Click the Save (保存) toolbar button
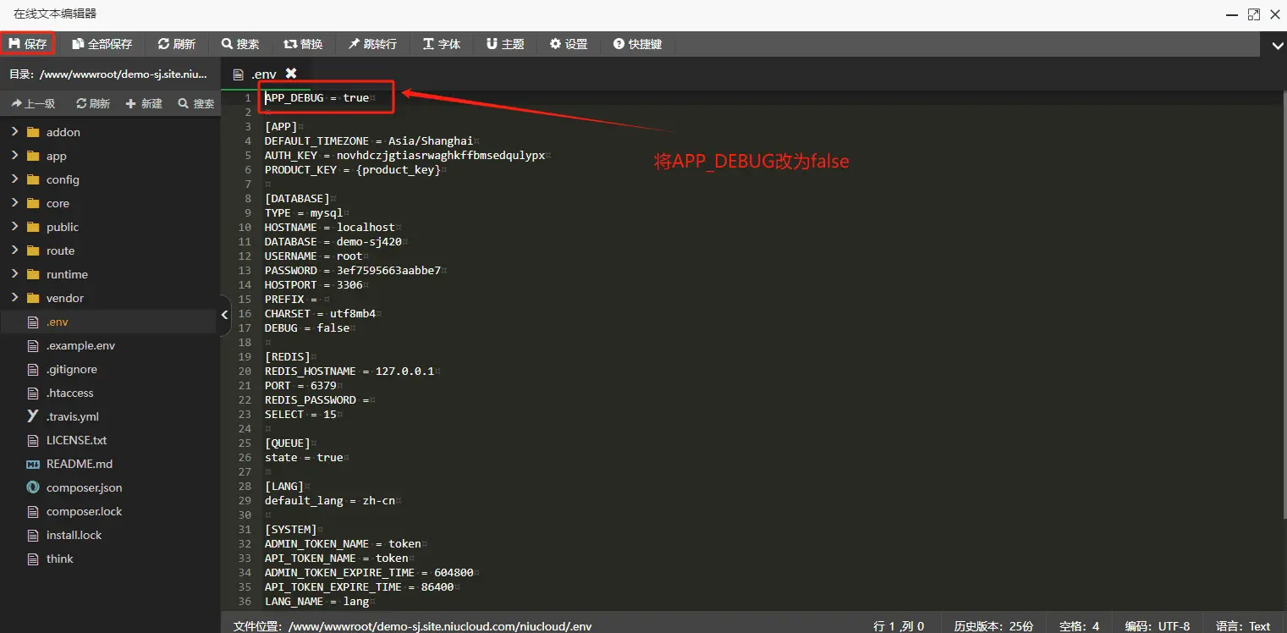Screen dimensions: 1287x633 click(x=28, y=44)
